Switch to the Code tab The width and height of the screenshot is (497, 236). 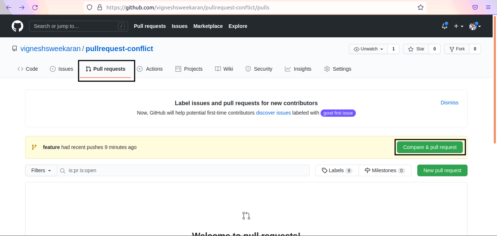point(28,69)
